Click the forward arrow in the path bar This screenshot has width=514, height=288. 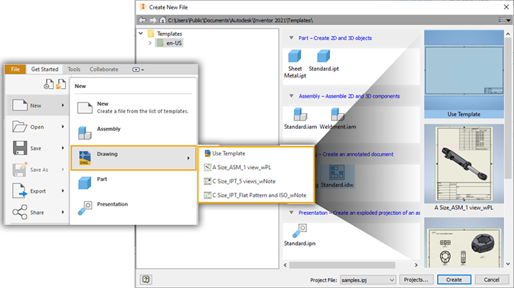click(x=153, y=20)
